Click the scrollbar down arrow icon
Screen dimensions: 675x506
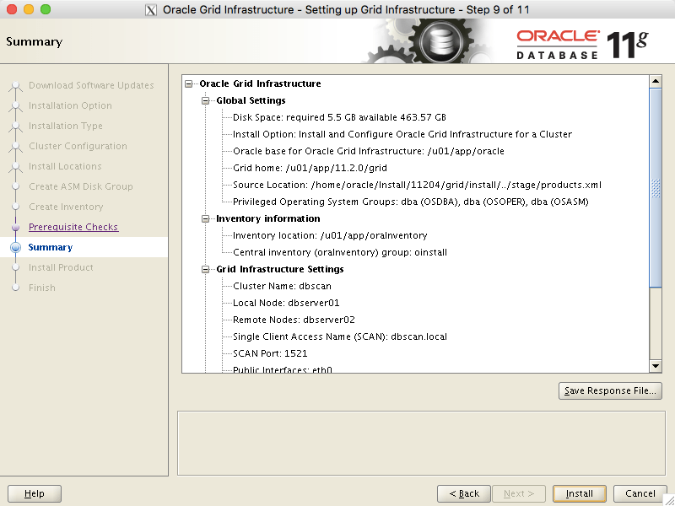(x=657, y=365)
